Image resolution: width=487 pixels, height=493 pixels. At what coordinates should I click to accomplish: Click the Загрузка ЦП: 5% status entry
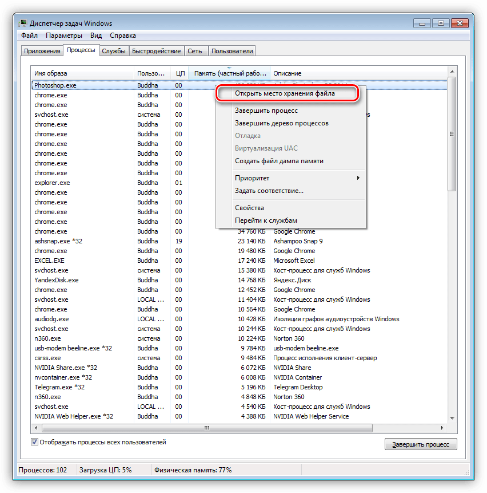(x=105, y=470)
